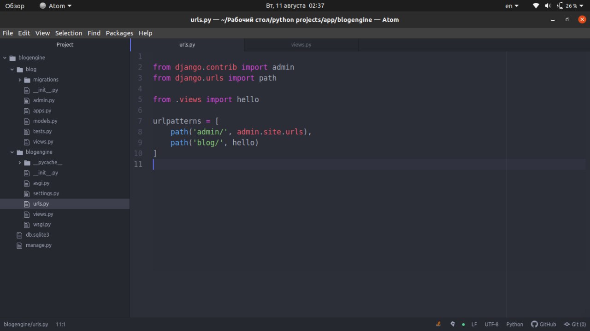Screen dimensions: 590x331
Task: Click the Kite icon in status bar
Action: (453, 324)
